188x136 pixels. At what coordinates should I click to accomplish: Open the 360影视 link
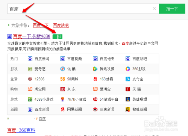pos(139,69)
